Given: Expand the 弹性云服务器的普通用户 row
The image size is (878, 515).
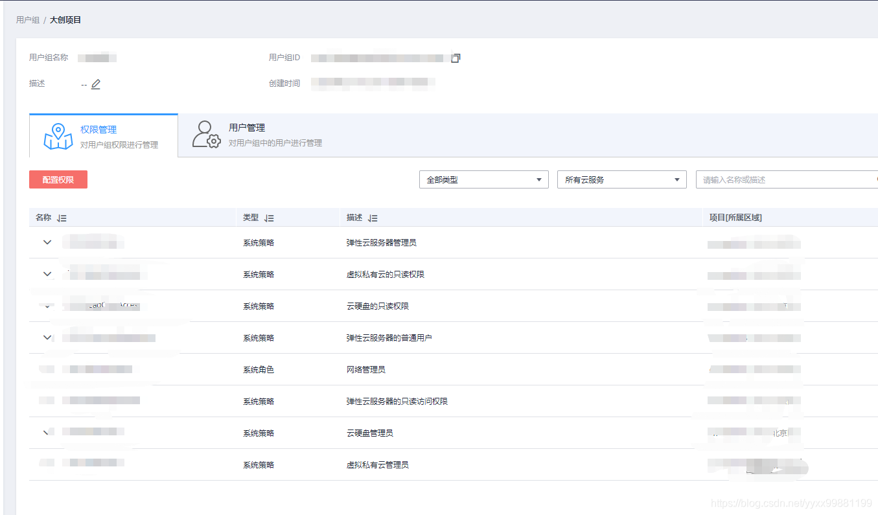Looking at the screenshot, I should tap(47, 338).
